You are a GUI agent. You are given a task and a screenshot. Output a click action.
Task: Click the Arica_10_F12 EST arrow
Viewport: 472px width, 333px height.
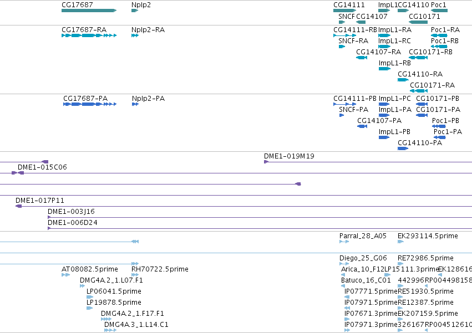343,275
